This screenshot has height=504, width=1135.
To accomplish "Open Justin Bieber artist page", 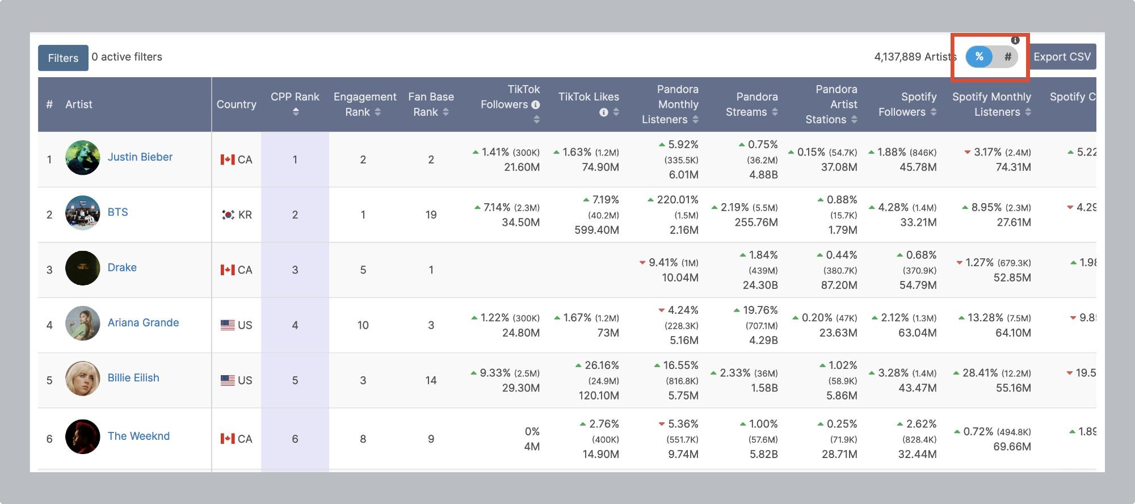I will point(140,157).
